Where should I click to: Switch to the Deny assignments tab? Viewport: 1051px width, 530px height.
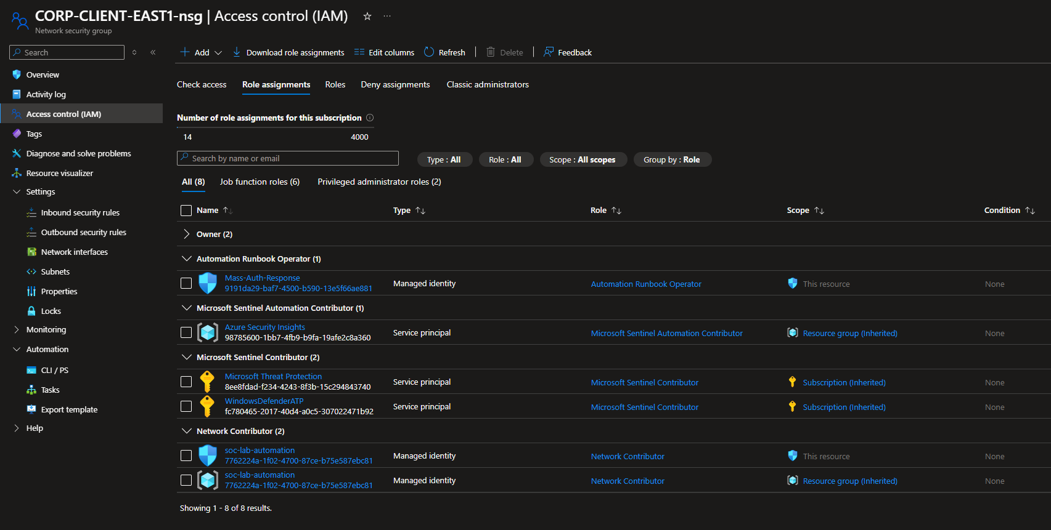click(x=395, y=84)
